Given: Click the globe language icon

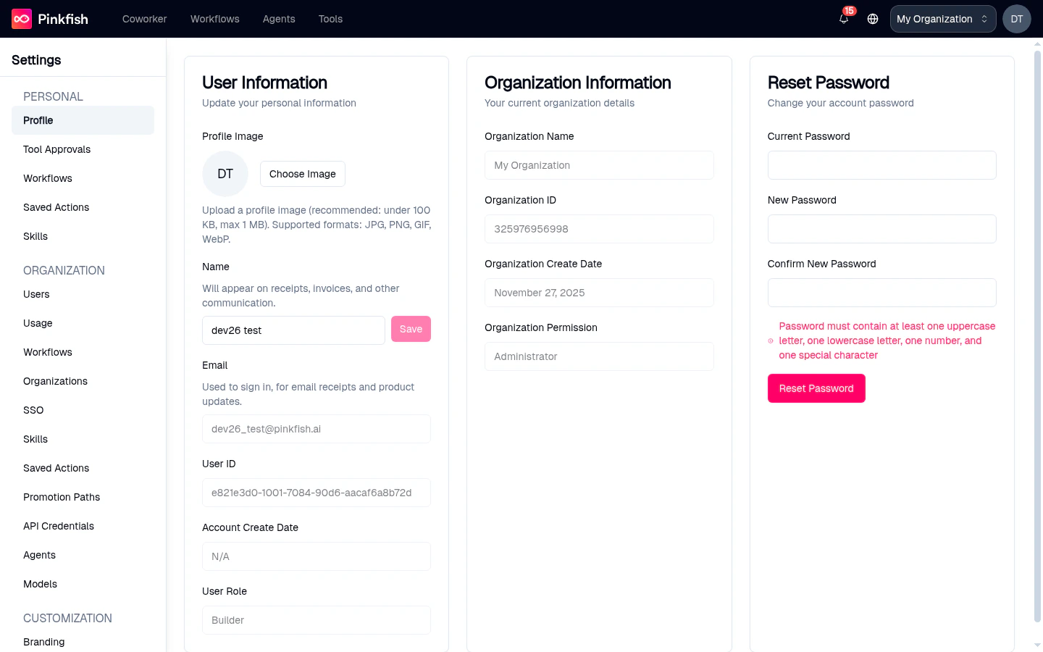Looking at the screenshot, I should pos(872,19).
